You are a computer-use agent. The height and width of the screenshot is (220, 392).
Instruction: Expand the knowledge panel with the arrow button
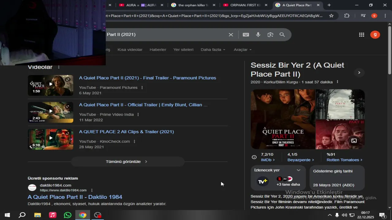click(x=359, y=73)
